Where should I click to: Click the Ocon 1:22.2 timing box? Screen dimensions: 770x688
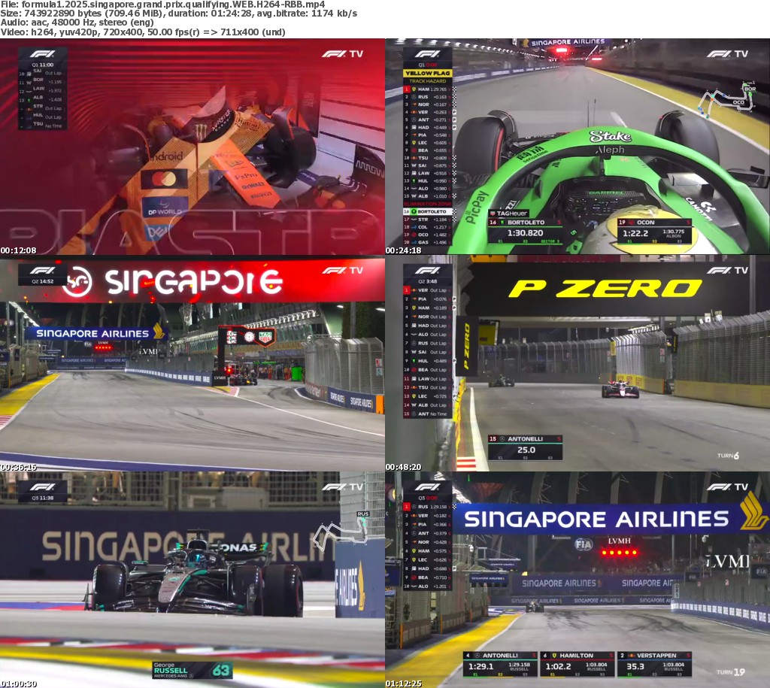[653, 231]
